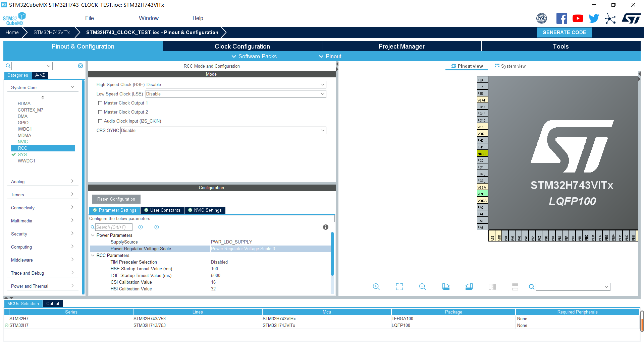
Task: Enable Master Clock Output 2 checkbox
Action: 100,112
